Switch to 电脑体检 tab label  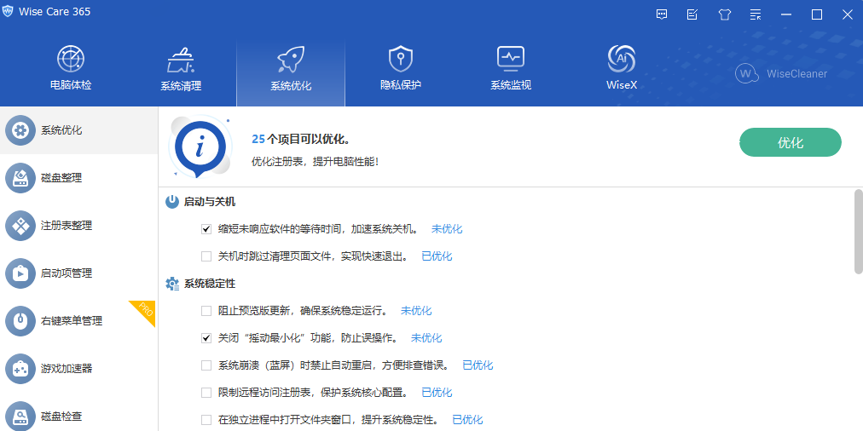[x=71, y=86]
